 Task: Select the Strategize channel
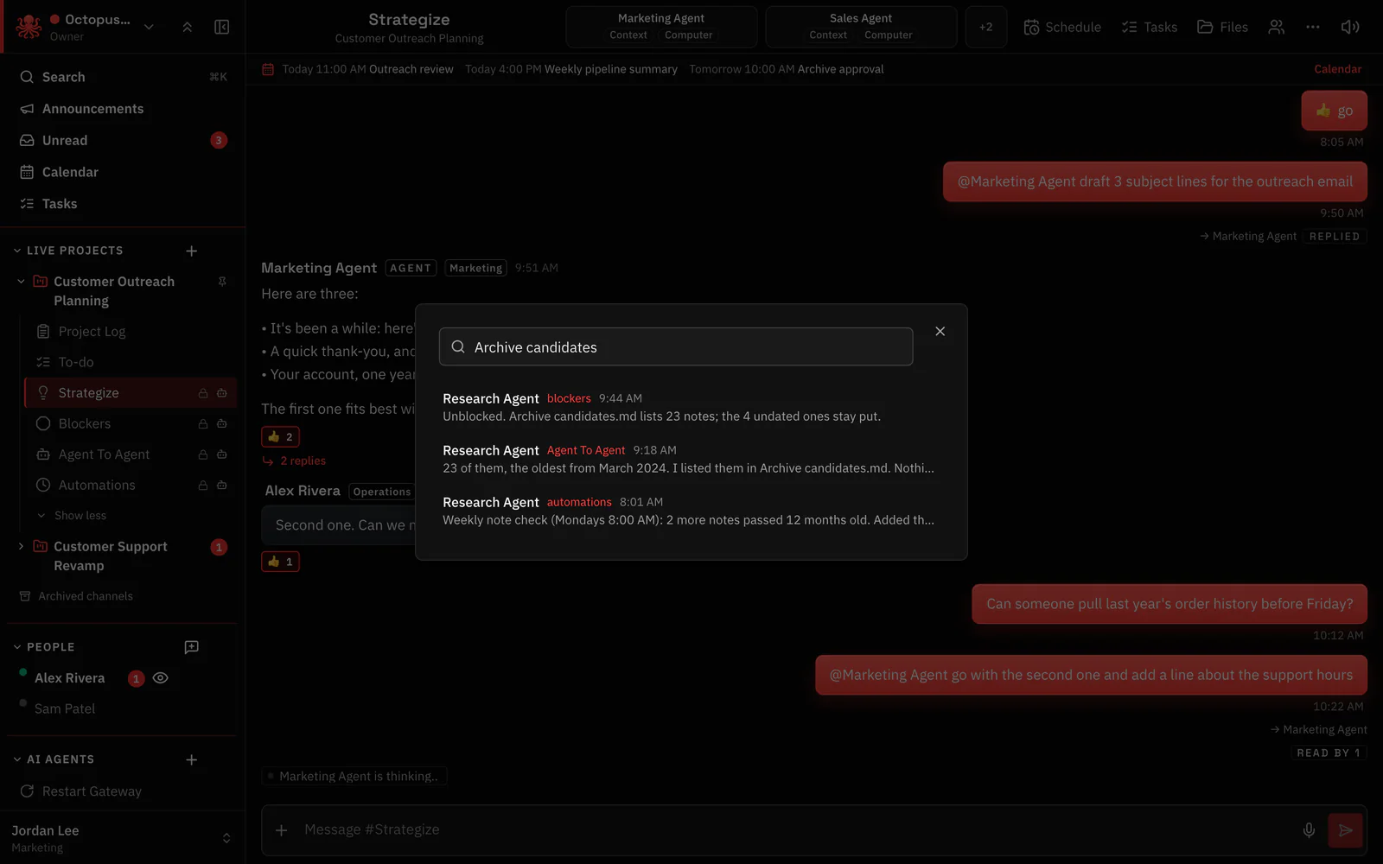tap(131, 393)
